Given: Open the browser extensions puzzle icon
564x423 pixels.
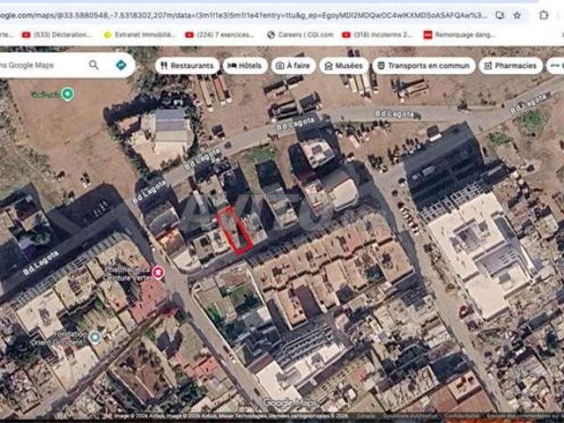Looking at the screenshot, I should 544,15.
